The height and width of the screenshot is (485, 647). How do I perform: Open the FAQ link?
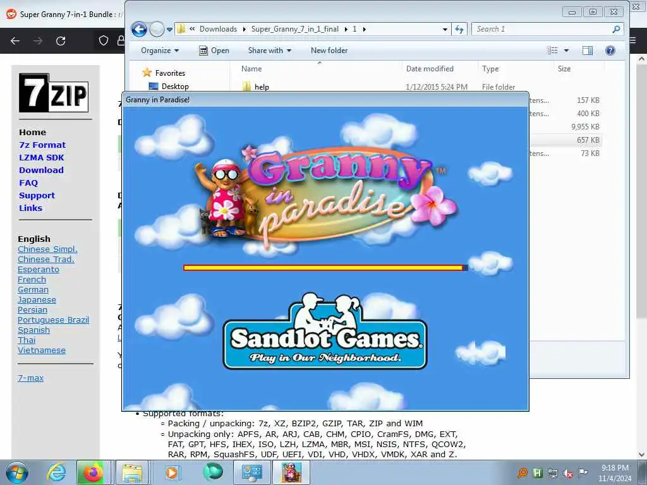(x=28, y=183)
